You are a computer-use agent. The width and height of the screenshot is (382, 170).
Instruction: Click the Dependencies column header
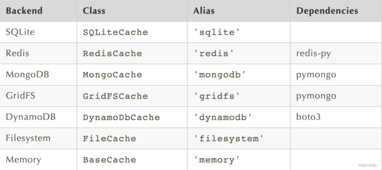[327, 11]
